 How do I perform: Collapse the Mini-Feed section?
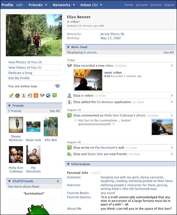(68, 47)
